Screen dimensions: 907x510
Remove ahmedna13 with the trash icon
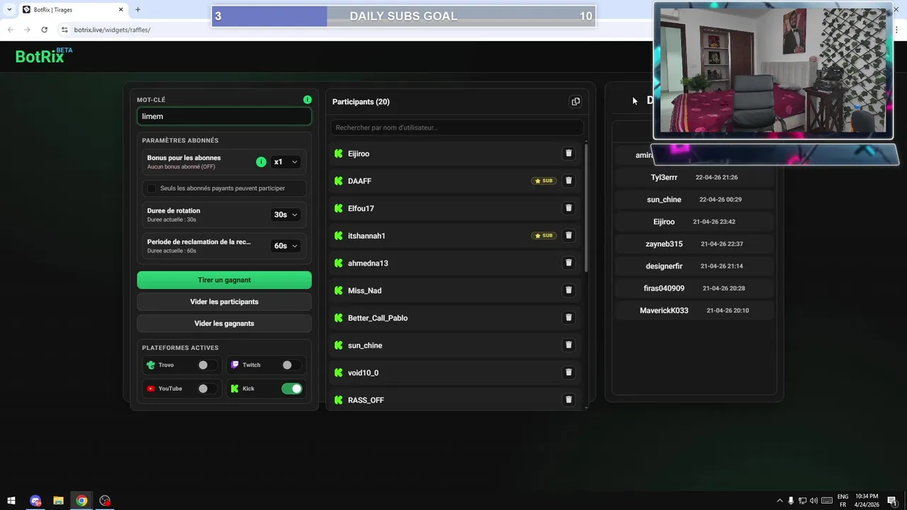[568, 263]
